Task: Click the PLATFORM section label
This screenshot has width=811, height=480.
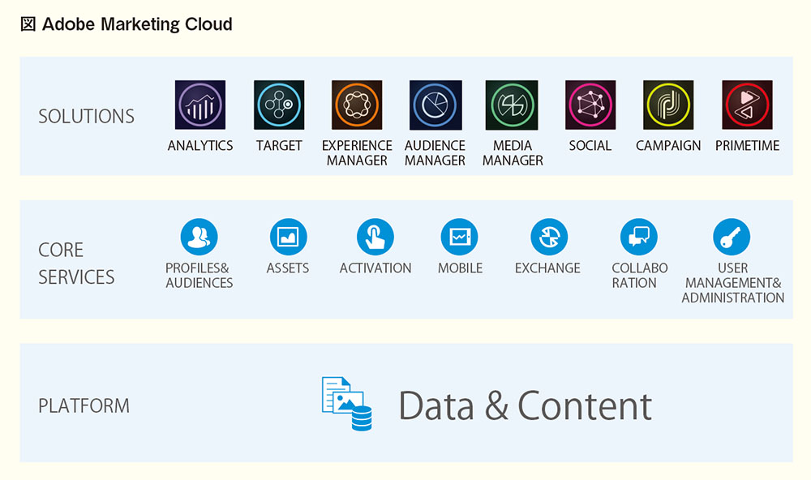Action: click(x=84, y=405)
